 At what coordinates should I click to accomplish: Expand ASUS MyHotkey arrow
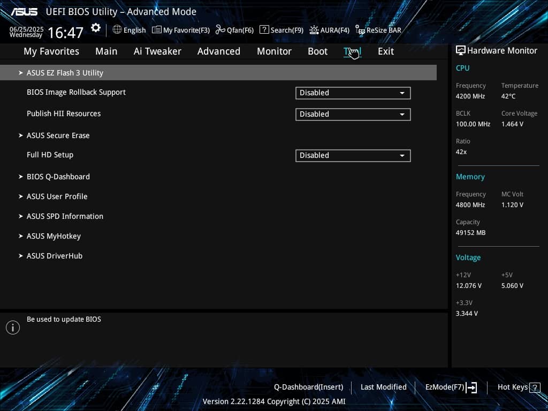(21, 236)
